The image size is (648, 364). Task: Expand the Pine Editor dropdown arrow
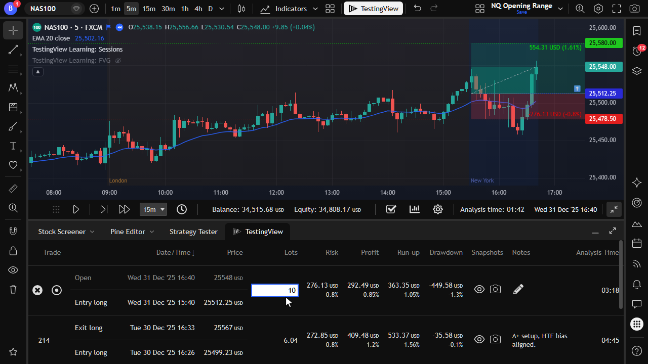tap(151, 232)
